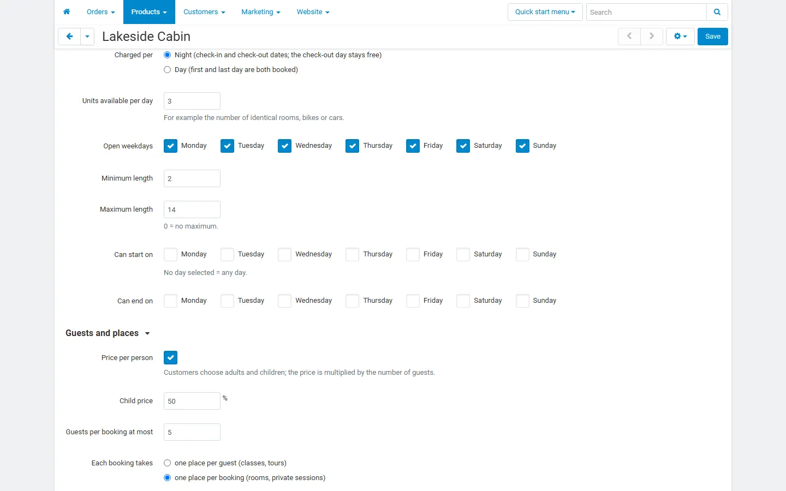The width and height of the screenshot is (786, 491).
Task: Save the Lakeside Cabin product
Action: click(x=713, y=37)
